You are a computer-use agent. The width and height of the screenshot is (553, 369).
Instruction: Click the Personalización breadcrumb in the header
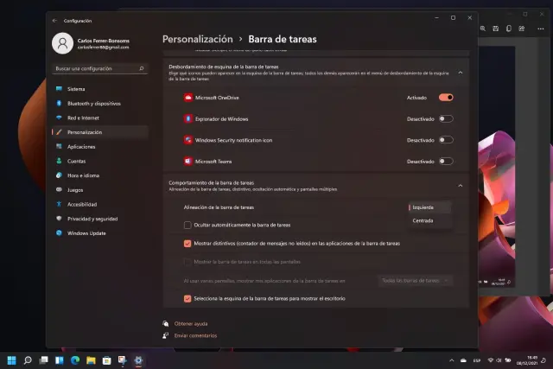pos(197,39)
